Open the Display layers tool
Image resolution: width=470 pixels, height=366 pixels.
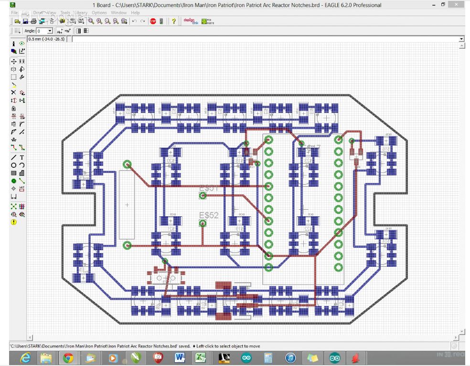click(x=13, y=51)
